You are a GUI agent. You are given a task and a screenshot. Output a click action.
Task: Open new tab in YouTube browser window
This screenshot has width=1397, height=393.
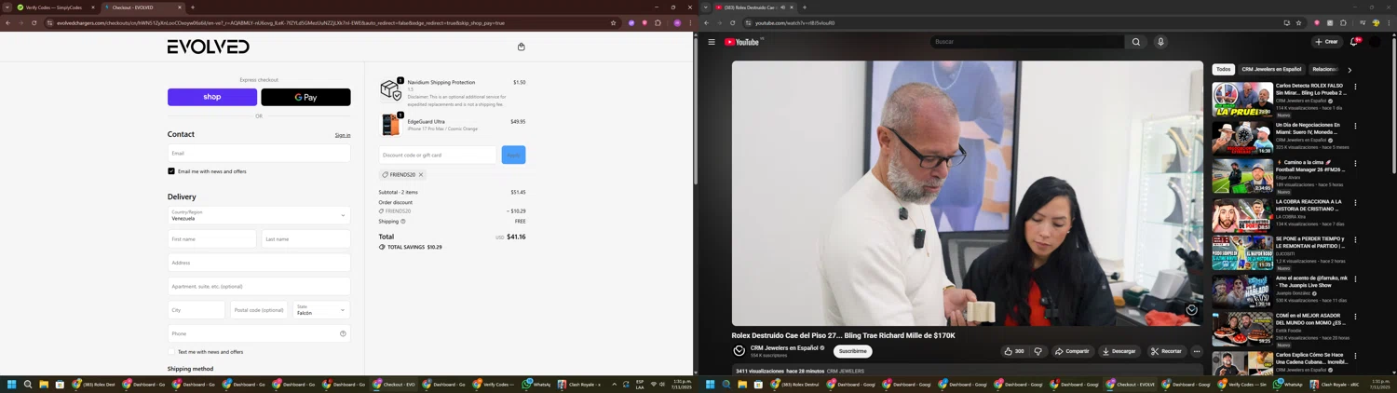(805, 7)
